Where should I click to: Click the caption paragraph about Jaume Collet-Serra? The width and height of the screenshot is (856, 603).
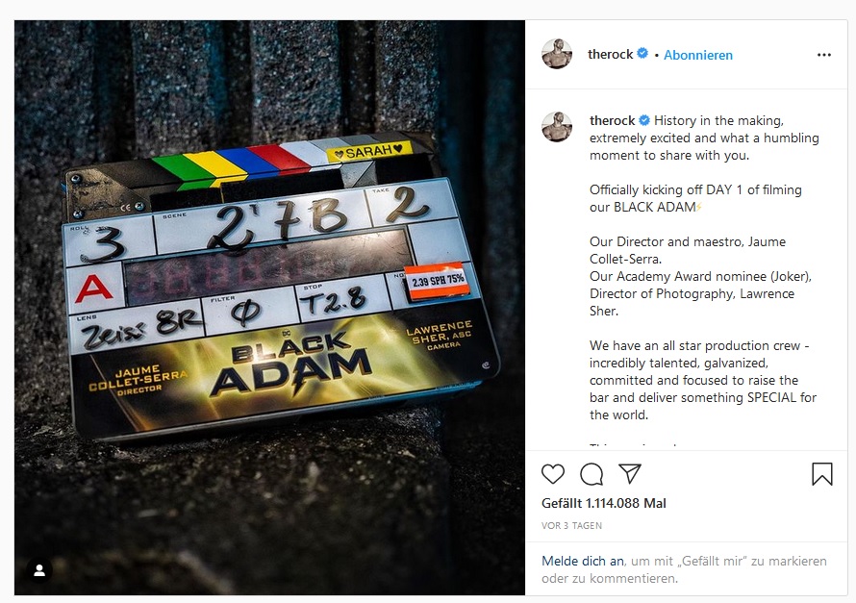click(x=700, y=276)
